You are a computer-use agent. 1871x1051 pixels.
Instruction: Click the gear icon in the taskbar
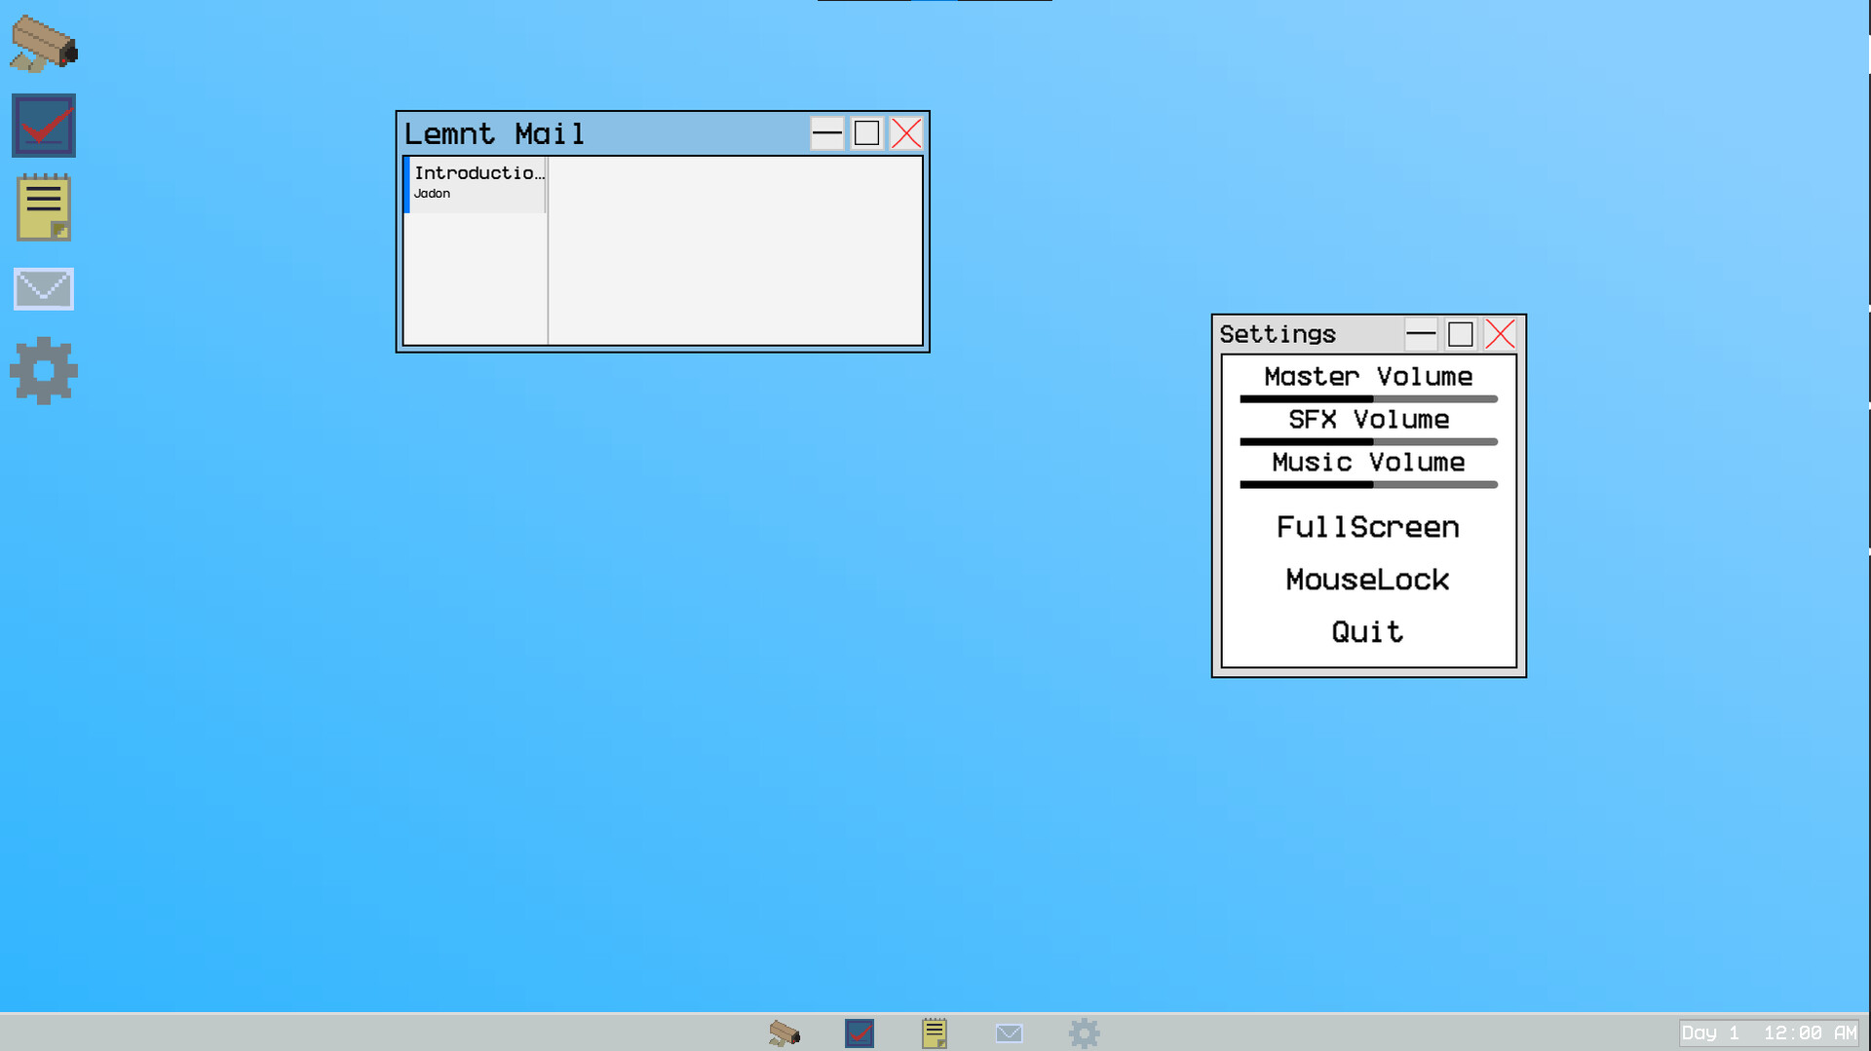(1084, 1032)
